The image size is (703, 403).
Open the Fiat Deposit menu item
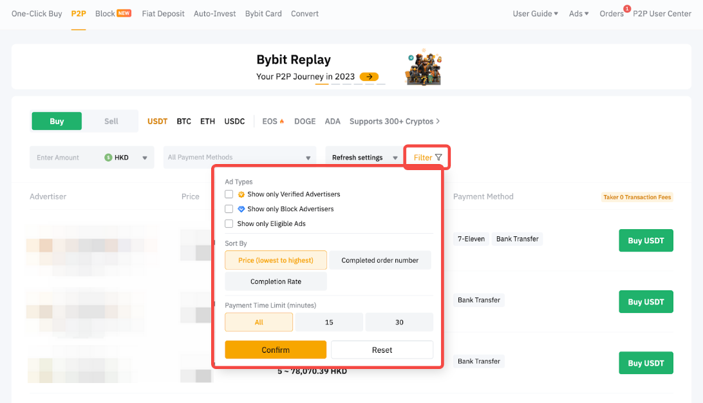163,13
